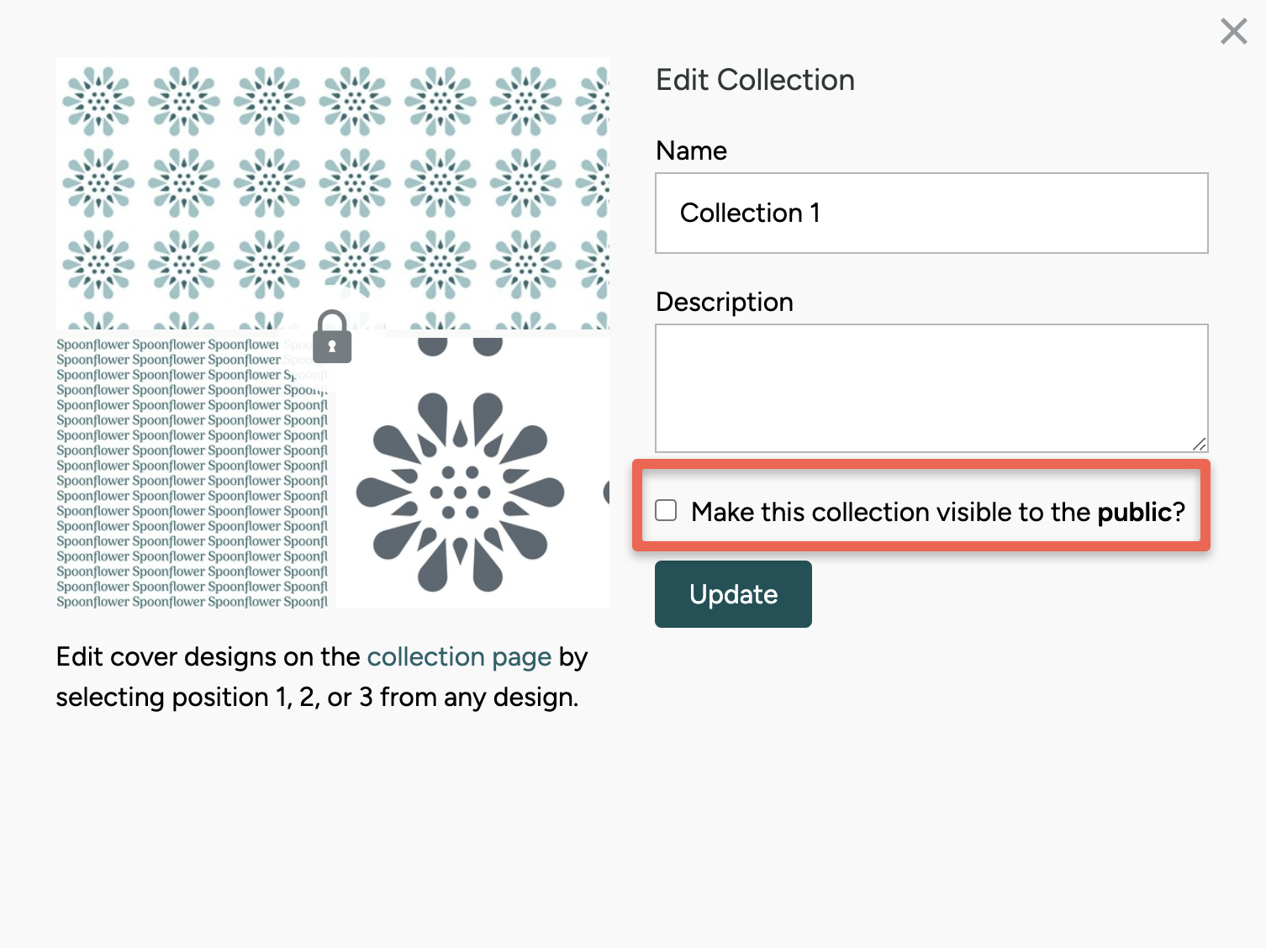
Task: Focus the Description text area
Action: pos(931,388)
